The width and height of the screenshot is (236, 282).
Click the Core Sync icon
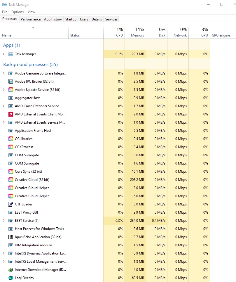pos(11,172)
